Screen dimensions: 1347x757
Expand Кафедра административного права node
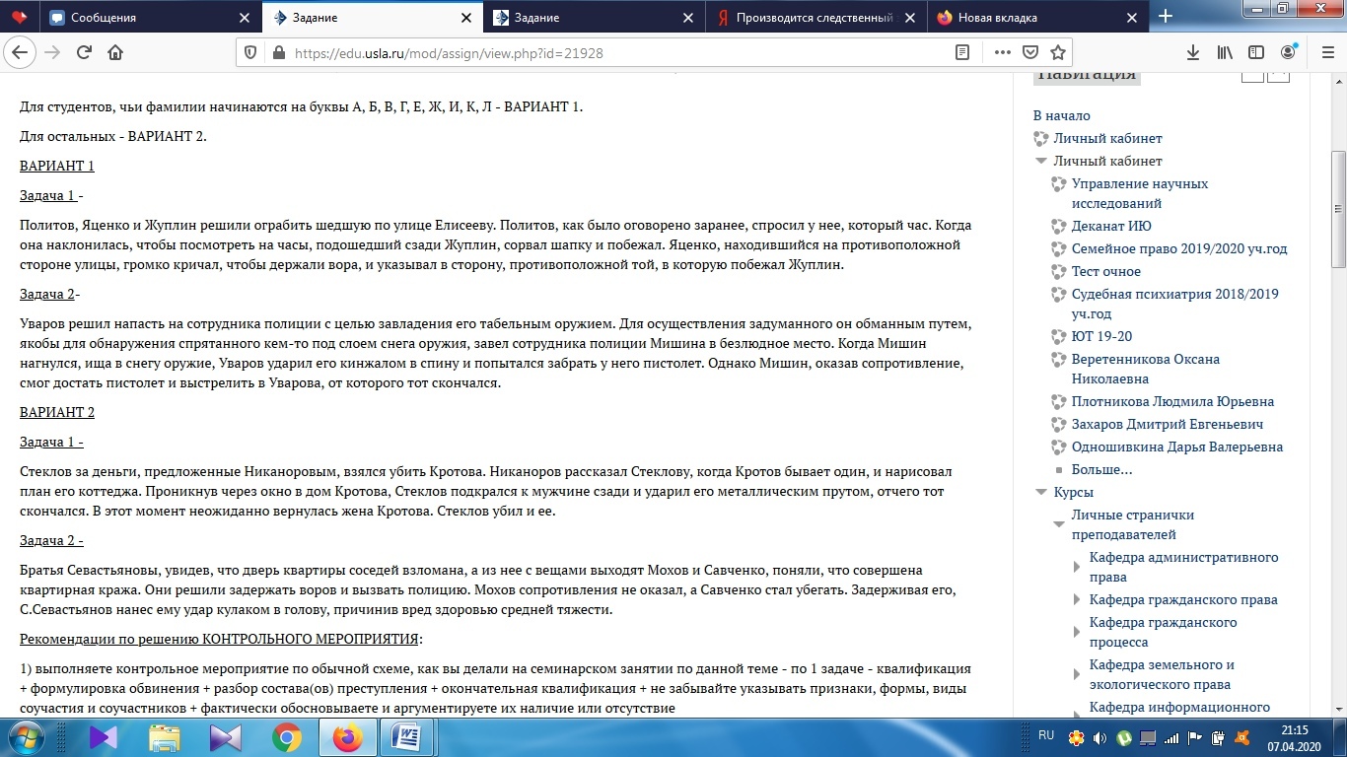click(1078, 567)
